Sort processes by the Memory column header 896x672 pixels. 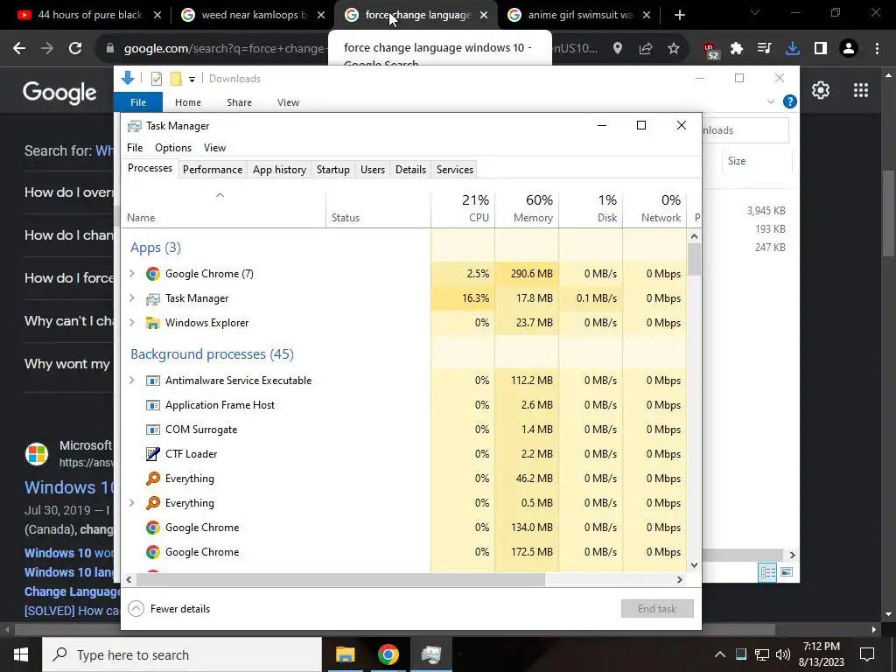(x=527, y=208)
